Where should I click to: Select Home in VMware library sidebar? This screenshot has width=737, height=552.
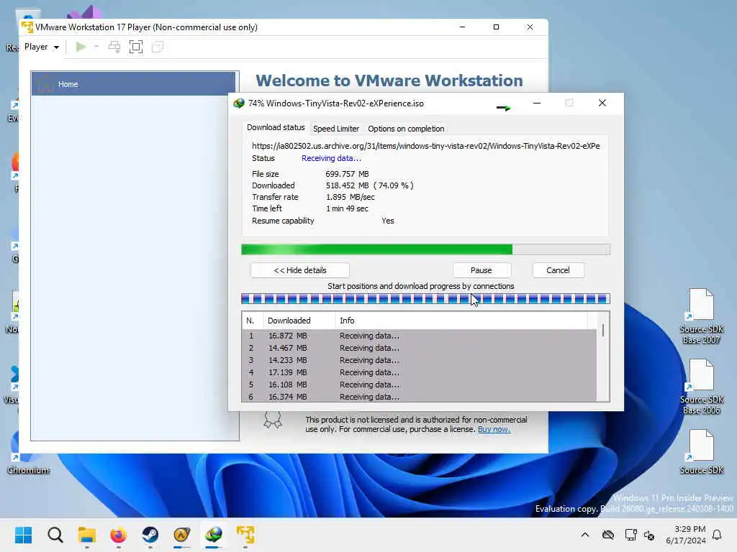pyautogui.click(x=133, y=84)
